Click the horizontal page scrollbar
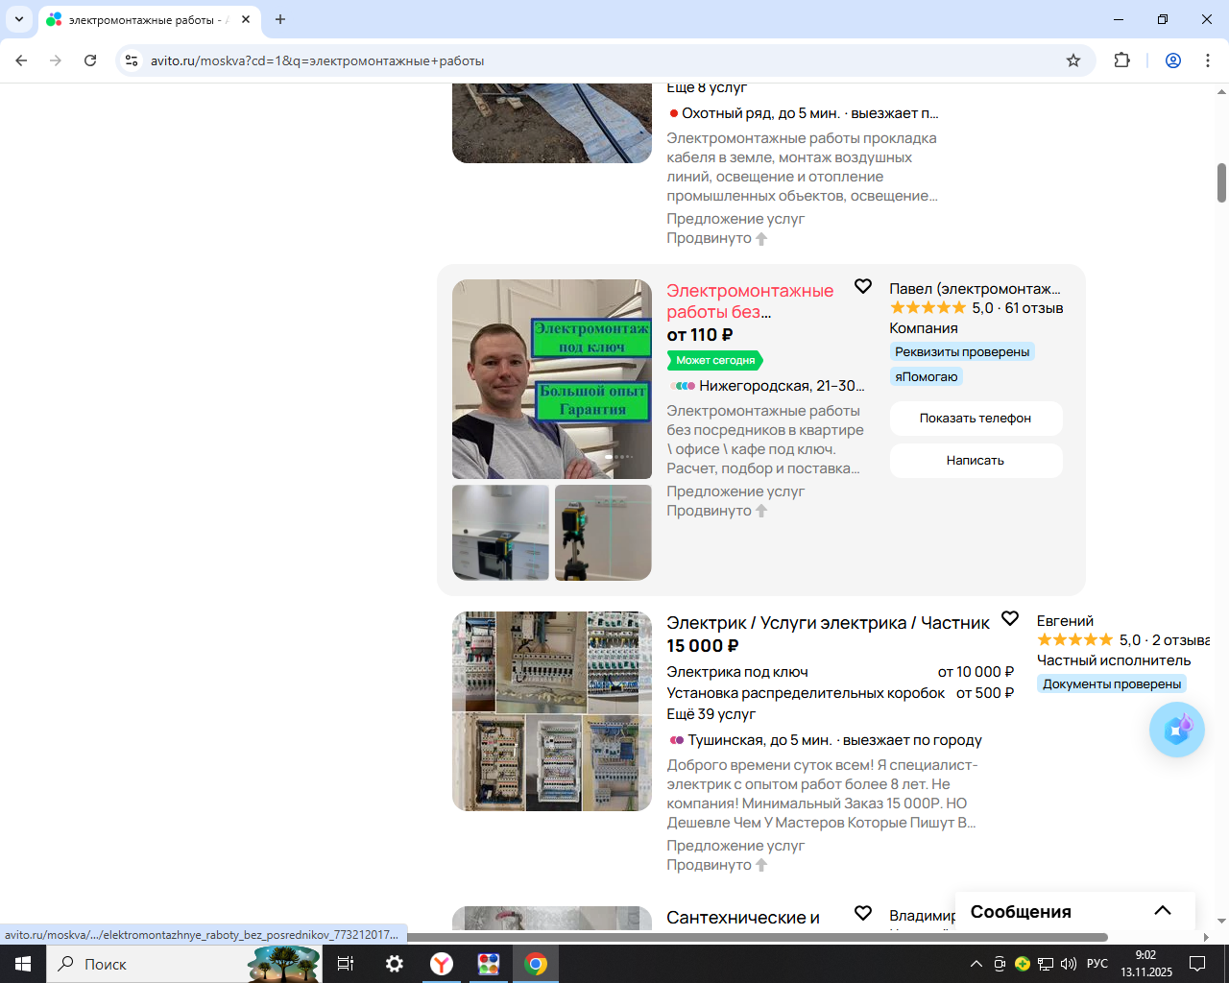 [758, 937]
